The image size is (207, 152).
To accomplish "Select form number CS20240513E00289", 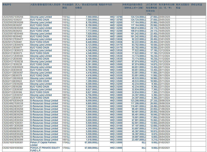I will tap(13, 126).
